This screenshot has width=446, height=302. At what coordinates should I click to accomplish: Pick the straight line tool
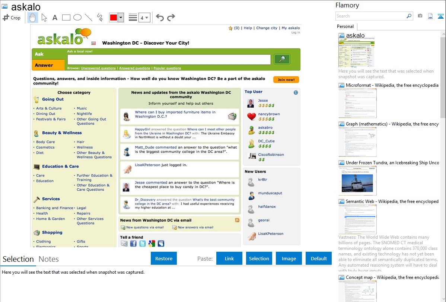point(89,18)
